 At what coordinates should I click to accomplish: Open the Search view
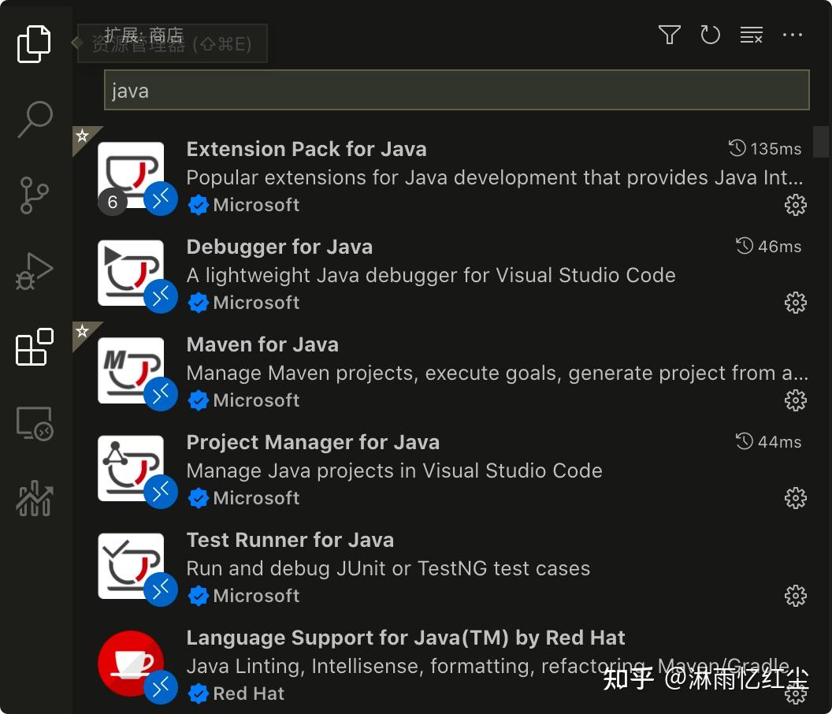coord(35,118)
